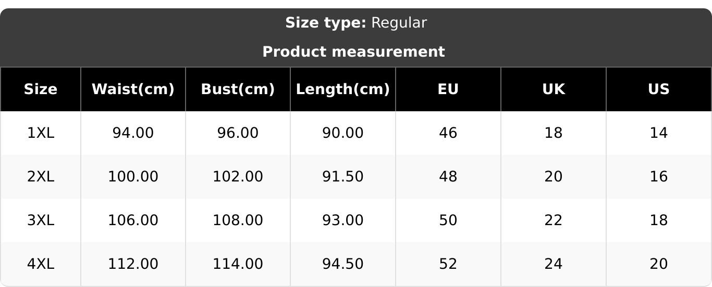Select the UK size 22 cell
This screenshot has width=712, height=287.
point(553,220)
